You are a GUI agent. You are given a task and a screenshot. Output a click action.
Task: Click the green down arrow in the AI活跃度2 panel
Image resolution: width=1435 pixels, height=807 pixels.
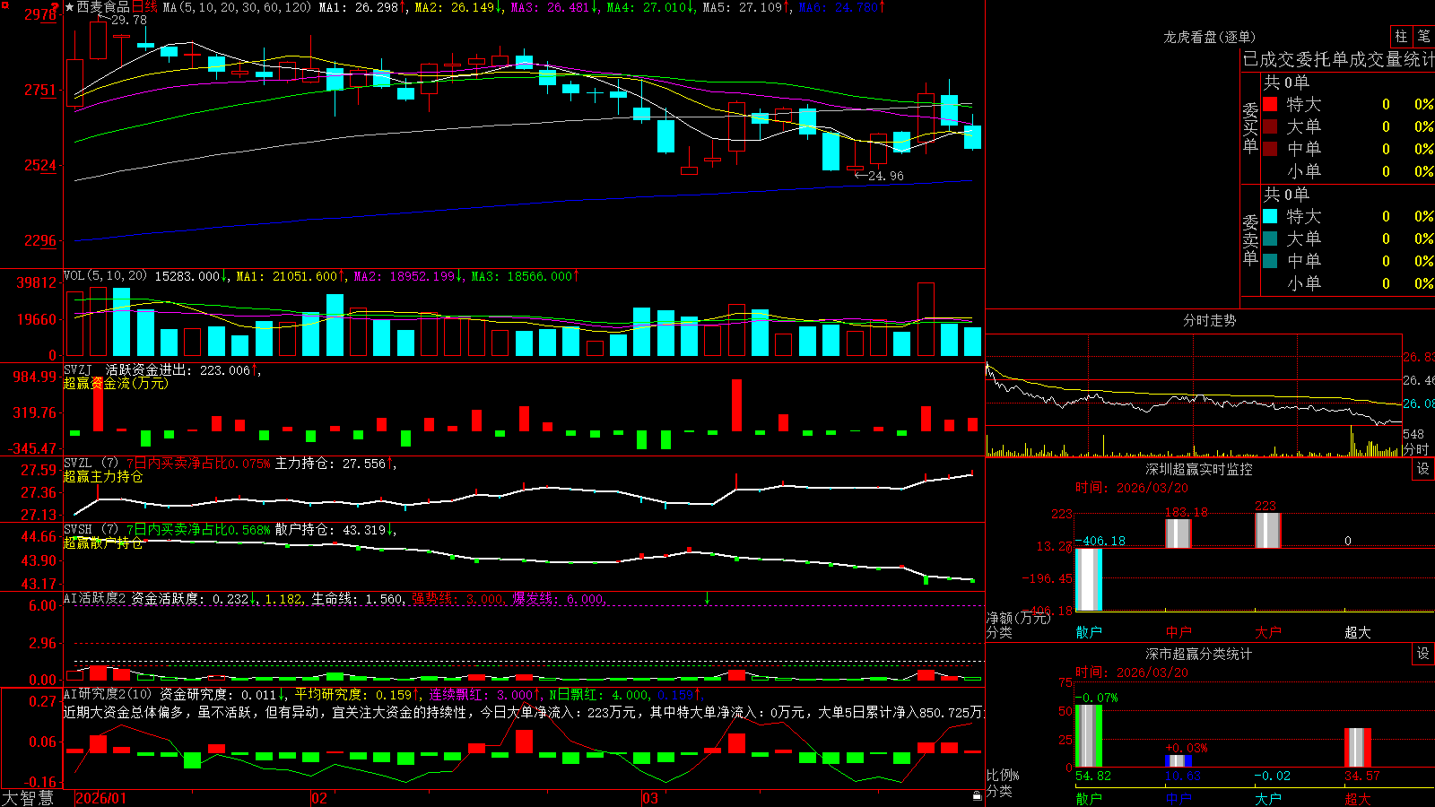pos(707,598)
